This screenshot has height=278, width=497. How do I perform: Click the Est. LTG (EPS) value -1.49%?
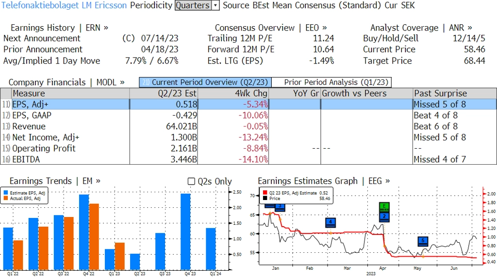tap(321, 61)
